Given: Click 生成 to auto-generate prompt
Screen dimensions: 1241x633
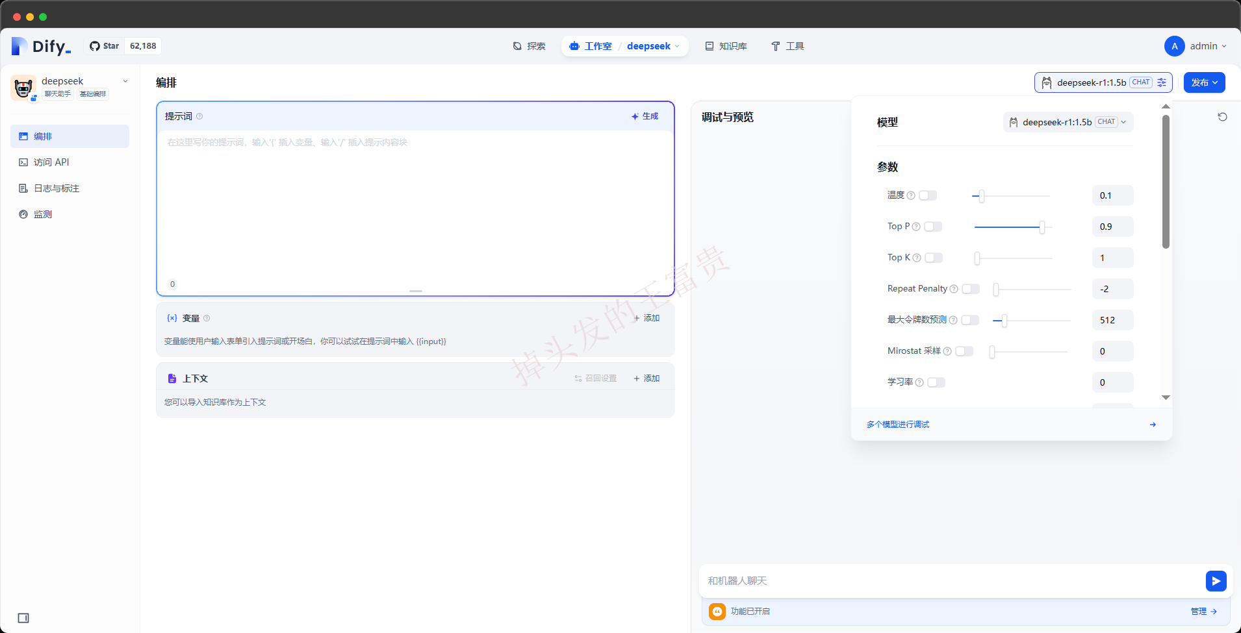Looking at the screenshot, I should coord(645,116).
